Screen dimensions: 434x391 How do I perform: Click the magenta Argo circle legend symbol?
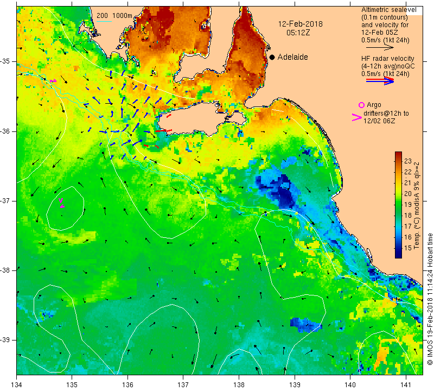click(361, 105)
